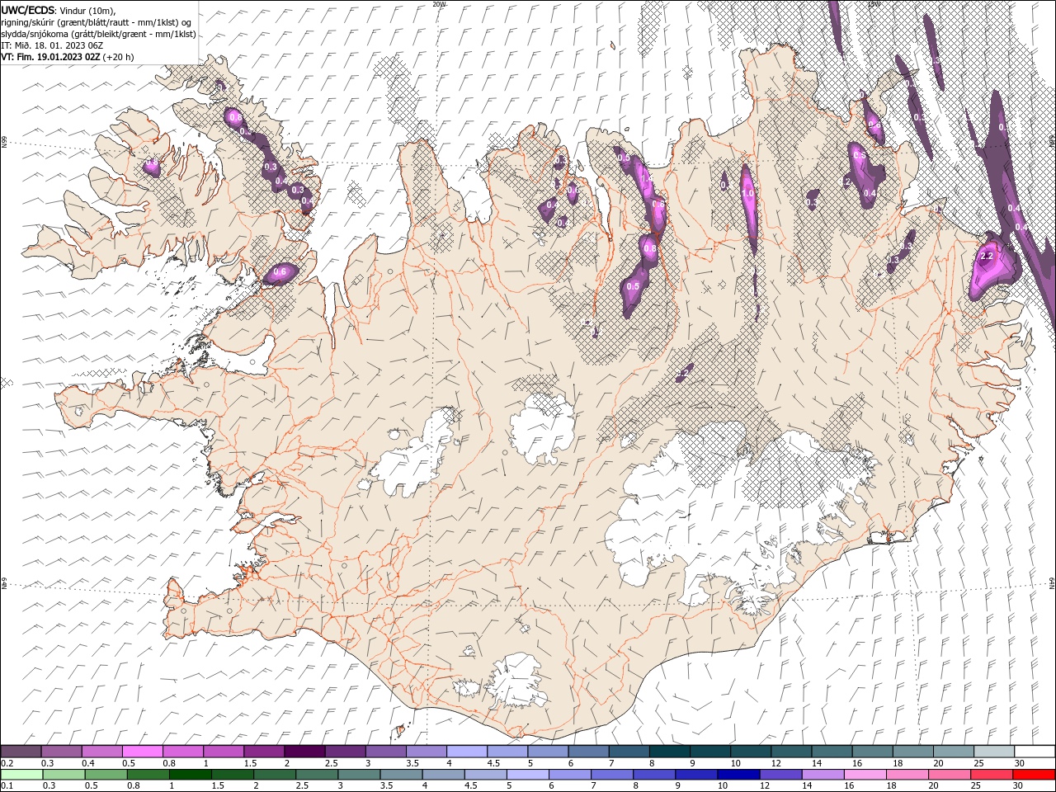The image size is (1056, 792).
Task: Click the "0.1" number in lower legend row
Action: pos(7,785)
